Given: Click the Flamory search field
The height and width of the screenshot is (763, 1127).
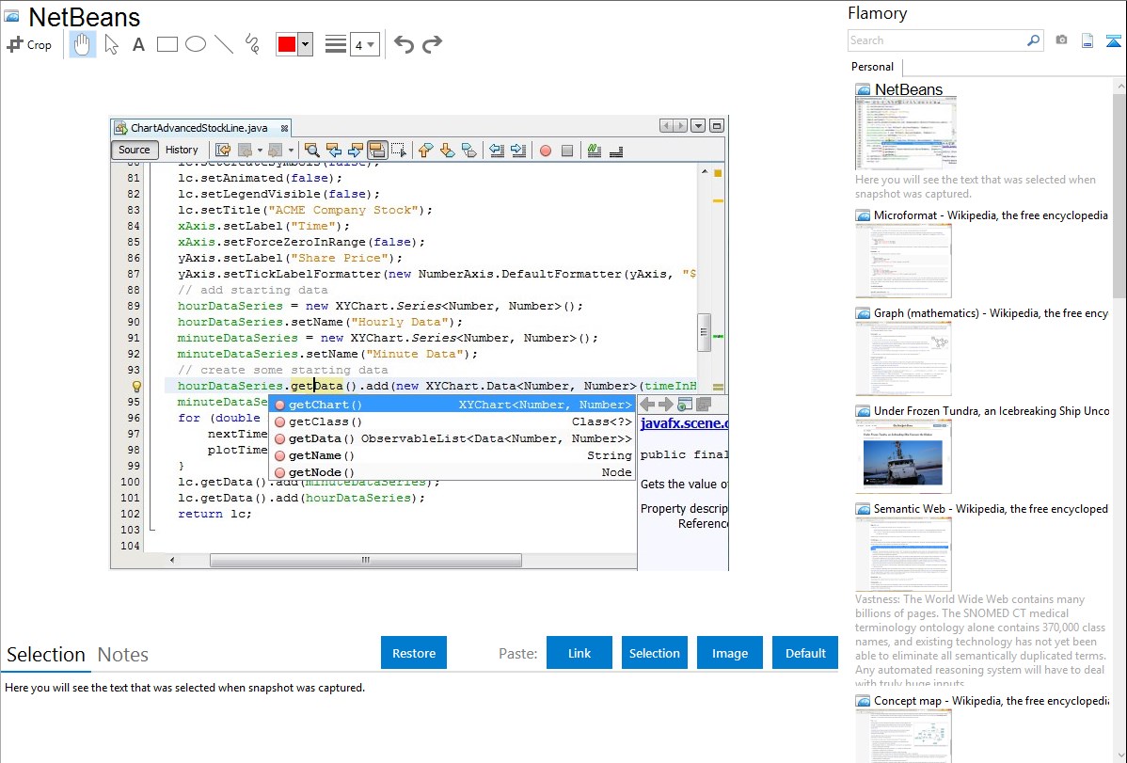Looking at the screenshot, I should [937, 40].
